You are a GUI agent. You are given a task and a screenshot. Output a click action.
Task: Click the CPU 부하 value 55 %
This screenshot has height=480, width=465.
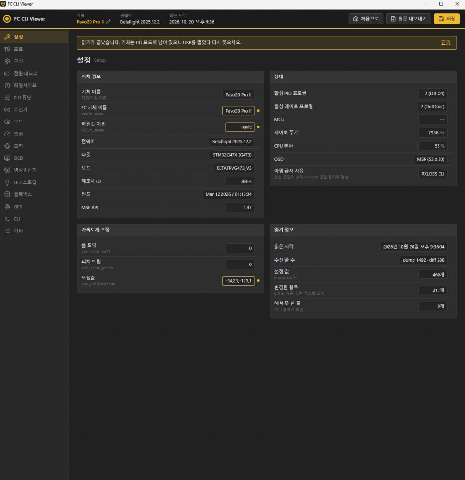click(x=433, y=146)
